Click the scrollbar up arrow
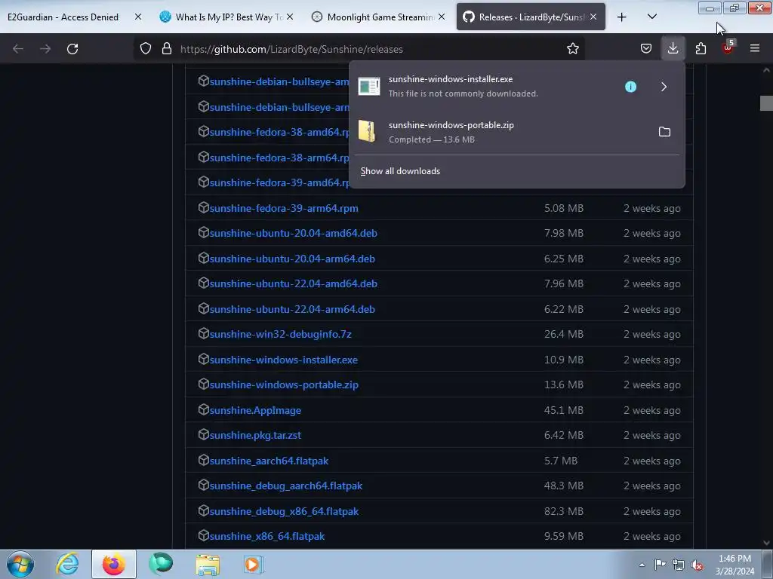 coord(767,70)
